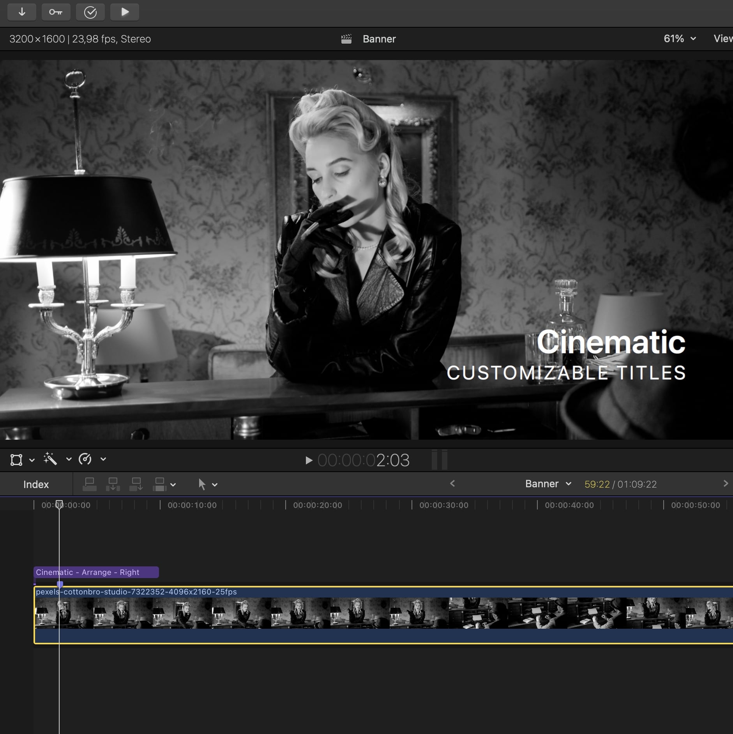Expand the Select arrow tool dropdown
The image size is (733, 734).
pos(215,485)
